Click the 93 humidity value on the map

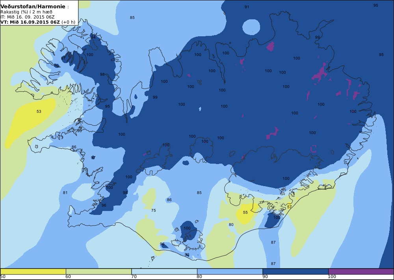pos(187,255)
